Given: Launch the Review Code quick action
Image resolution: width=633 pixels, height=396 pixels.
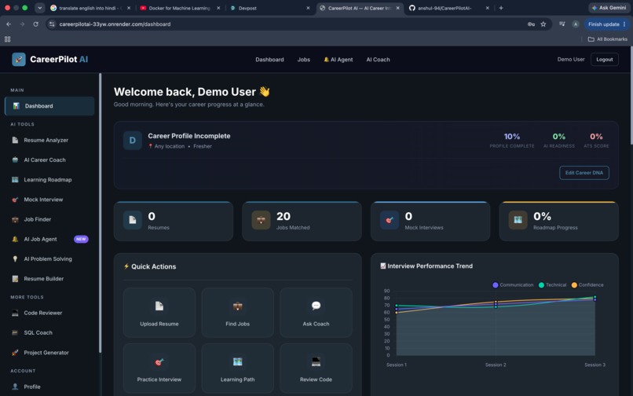Looking at the screenshot, I should 316,368.
